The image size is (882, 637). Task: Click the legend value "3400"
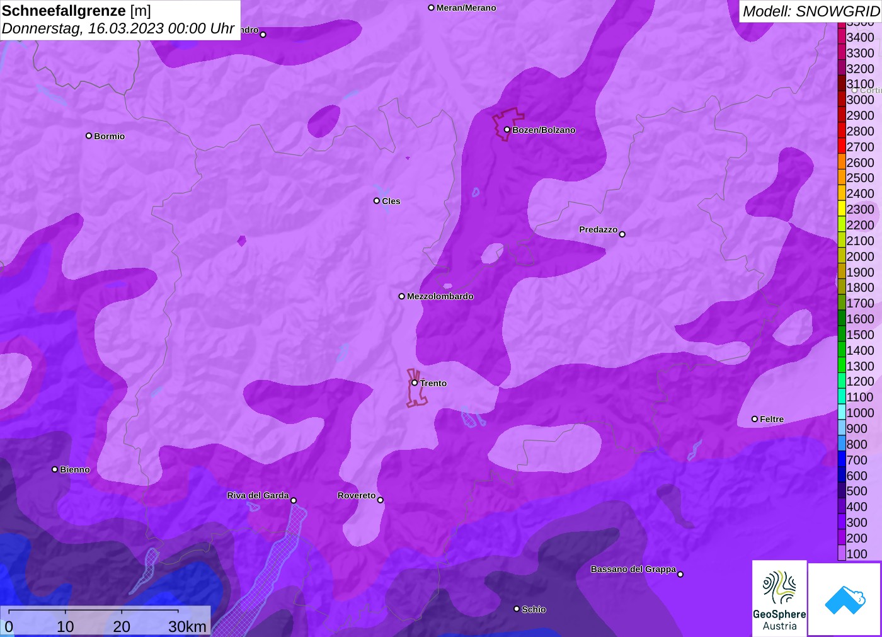click(x=861, y=37)
